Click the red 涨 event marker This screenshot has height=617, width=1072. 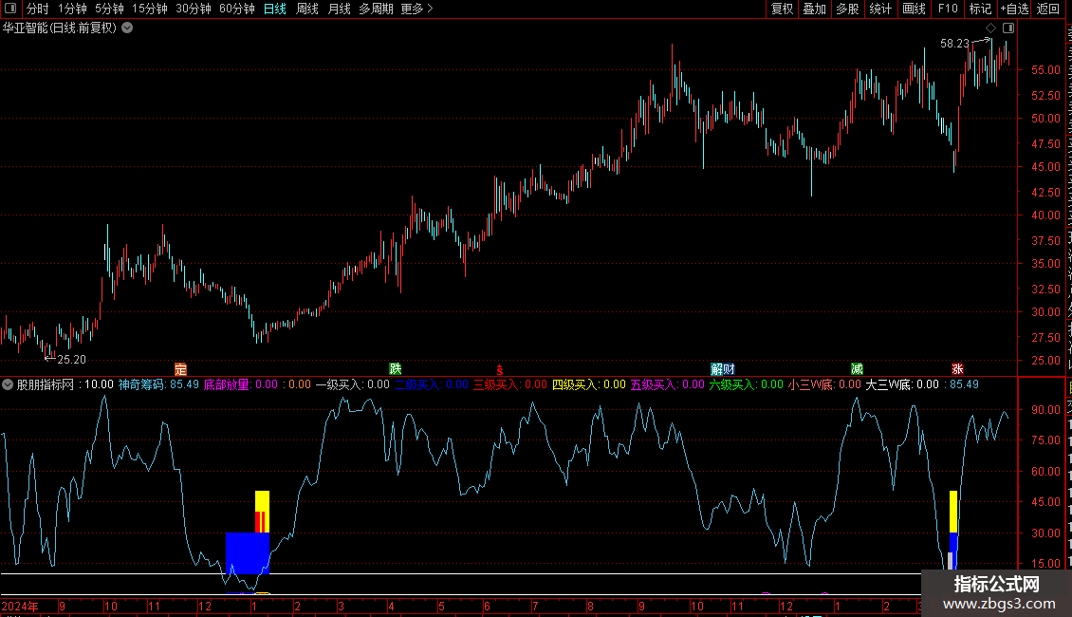pyautogui.click(x=957, y=369)
